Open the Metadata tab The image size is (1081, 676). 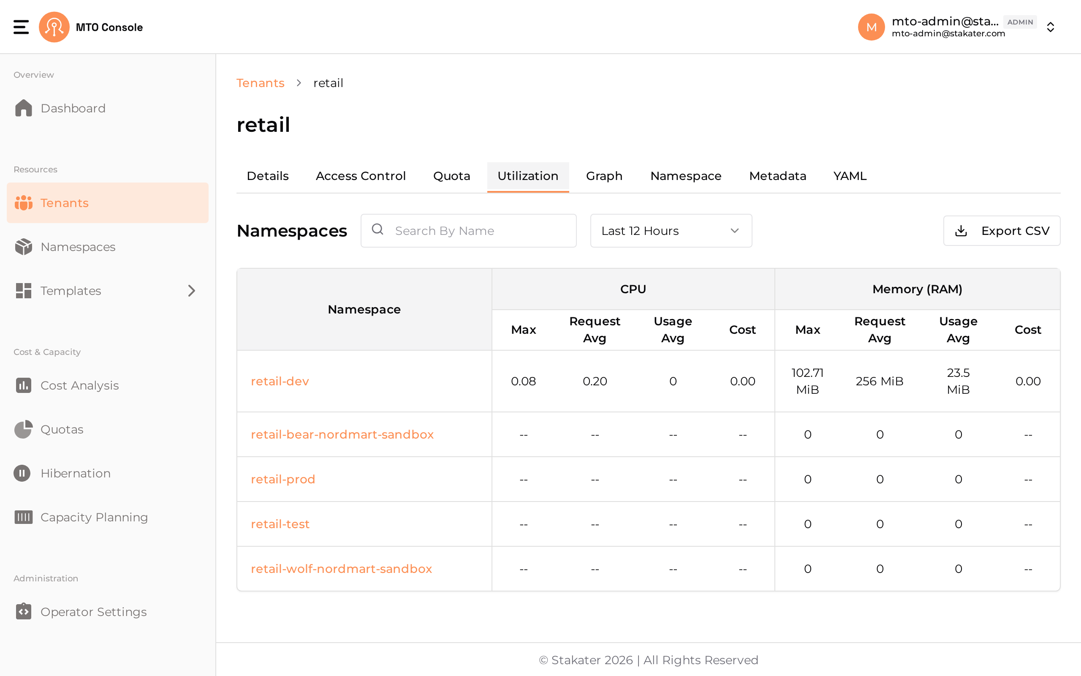[778, 176]
